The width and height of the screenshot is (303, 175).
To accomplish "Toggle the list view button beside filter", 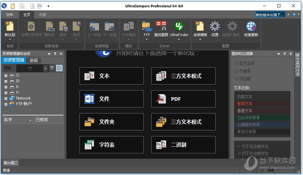I will tap(59, 68).
